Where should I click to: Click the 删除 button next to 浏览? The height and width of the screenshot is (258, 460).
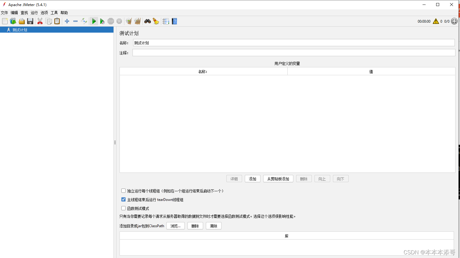coord(195,226)
